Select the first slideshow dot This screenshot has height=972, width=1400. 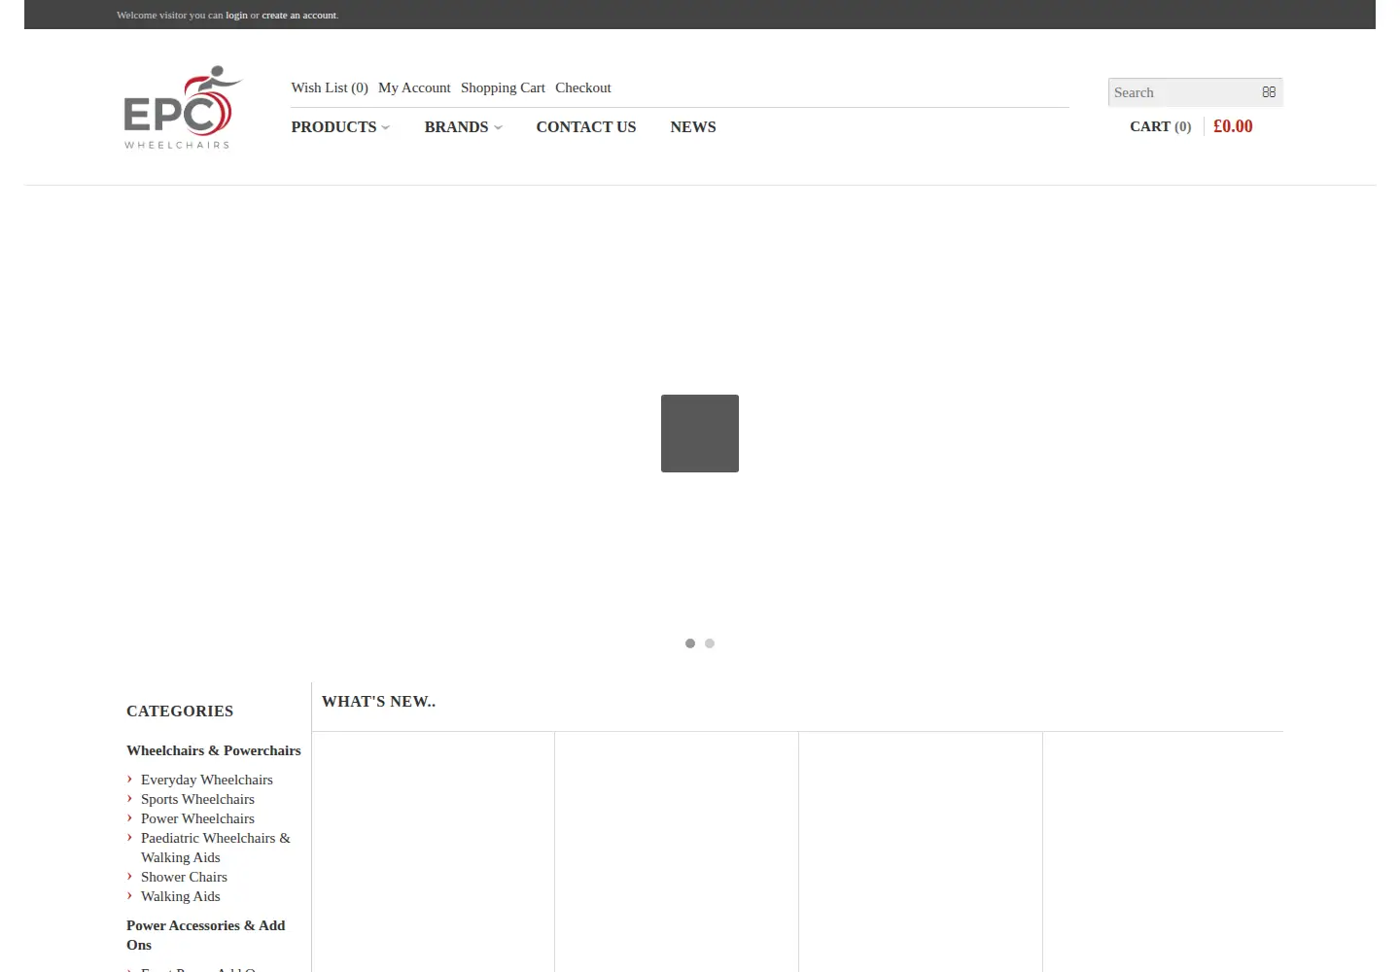690,643
